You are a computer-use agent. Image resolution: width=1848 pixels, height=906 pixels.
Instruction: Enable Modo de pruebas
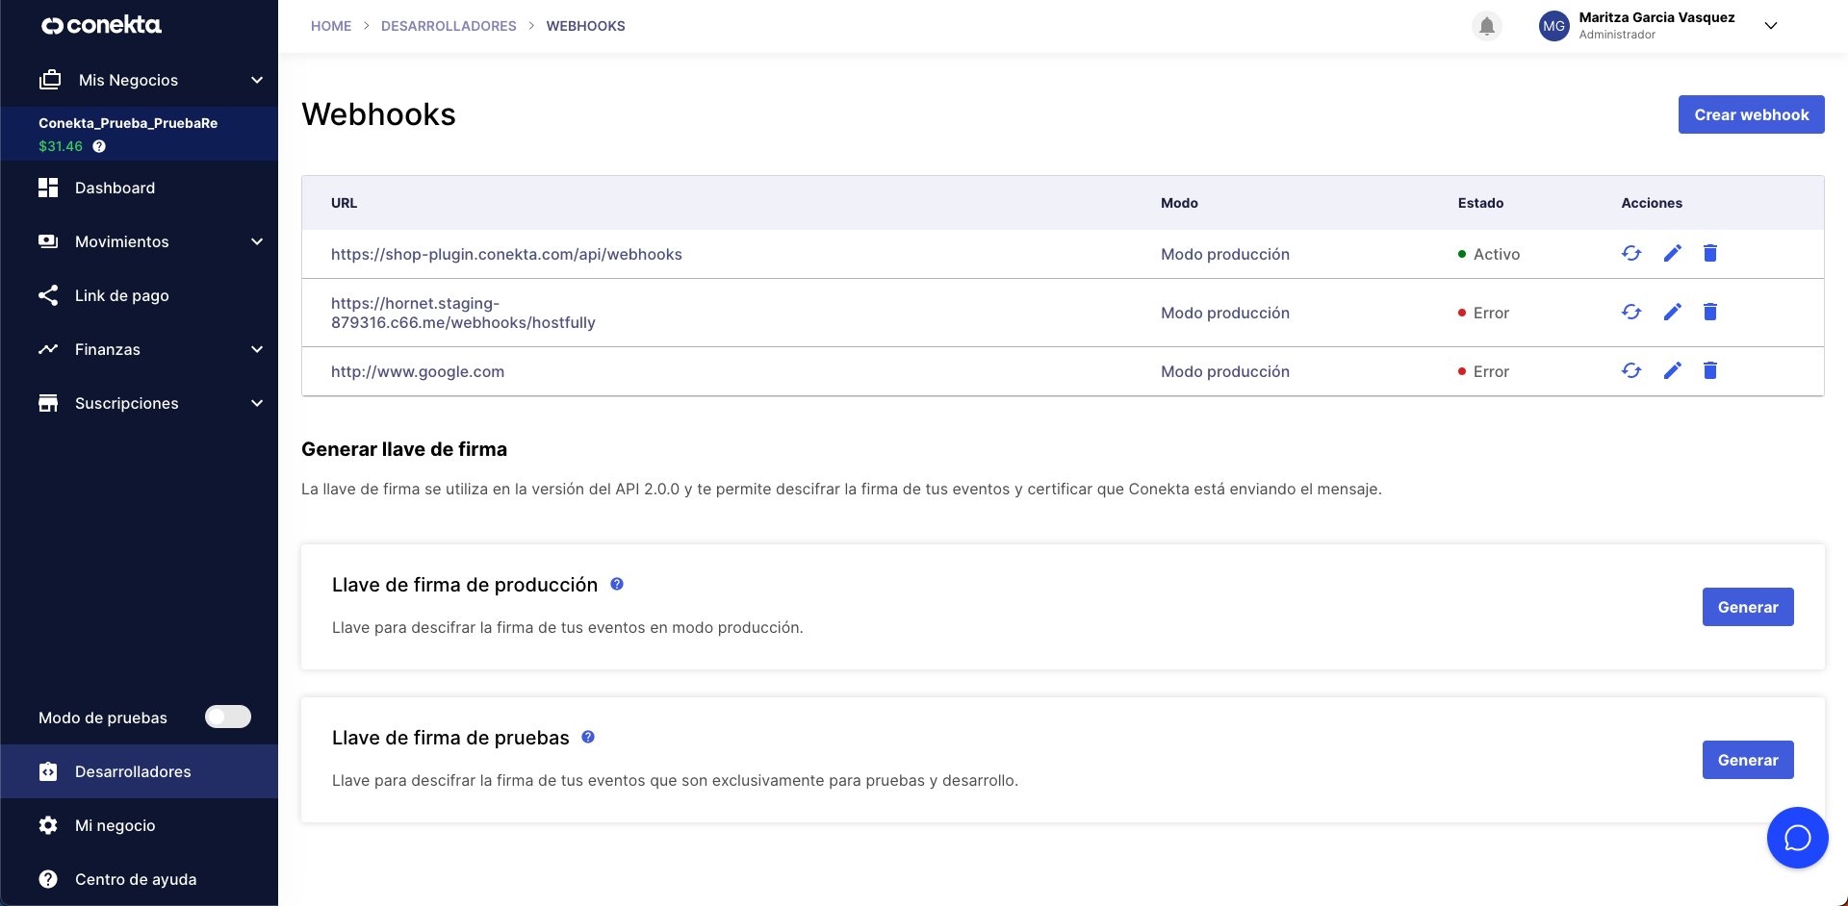(227, 717)
